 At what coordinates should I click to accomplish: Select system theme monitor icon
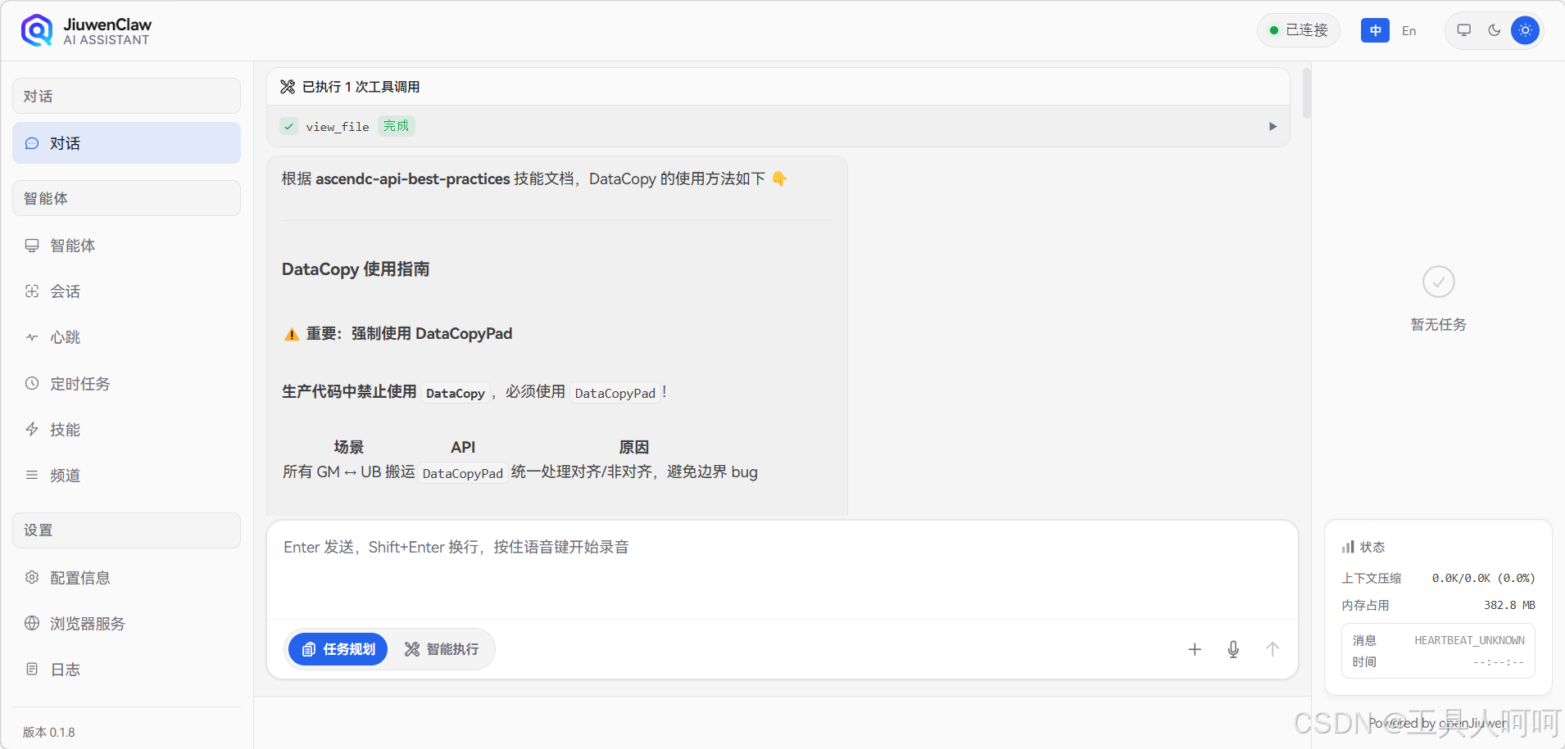[1463, 30]
